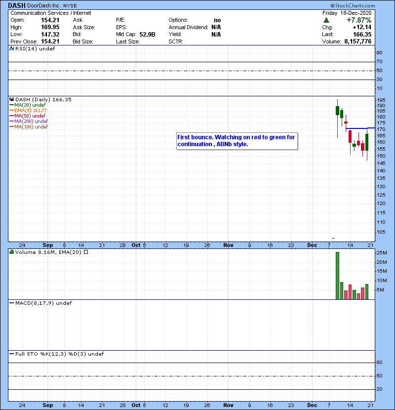395x410 pixels.
Task: Click the Open value 154.21
Action: 50,20
